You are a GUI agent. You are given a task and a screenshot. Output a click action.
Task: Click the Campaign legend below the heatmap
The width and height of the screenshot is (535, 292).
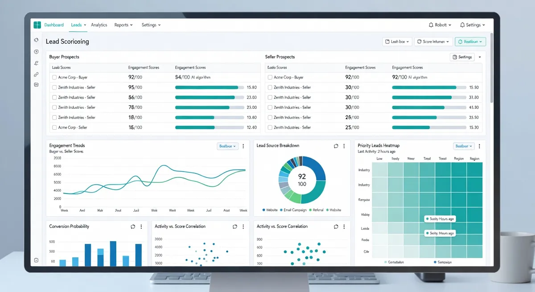click(x=444, y=262)
